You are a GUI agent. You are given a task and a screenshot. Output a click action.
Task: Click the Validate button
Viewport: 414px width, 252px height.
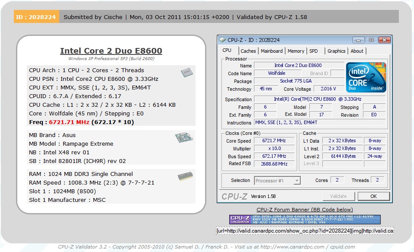[x=338, y=196]
